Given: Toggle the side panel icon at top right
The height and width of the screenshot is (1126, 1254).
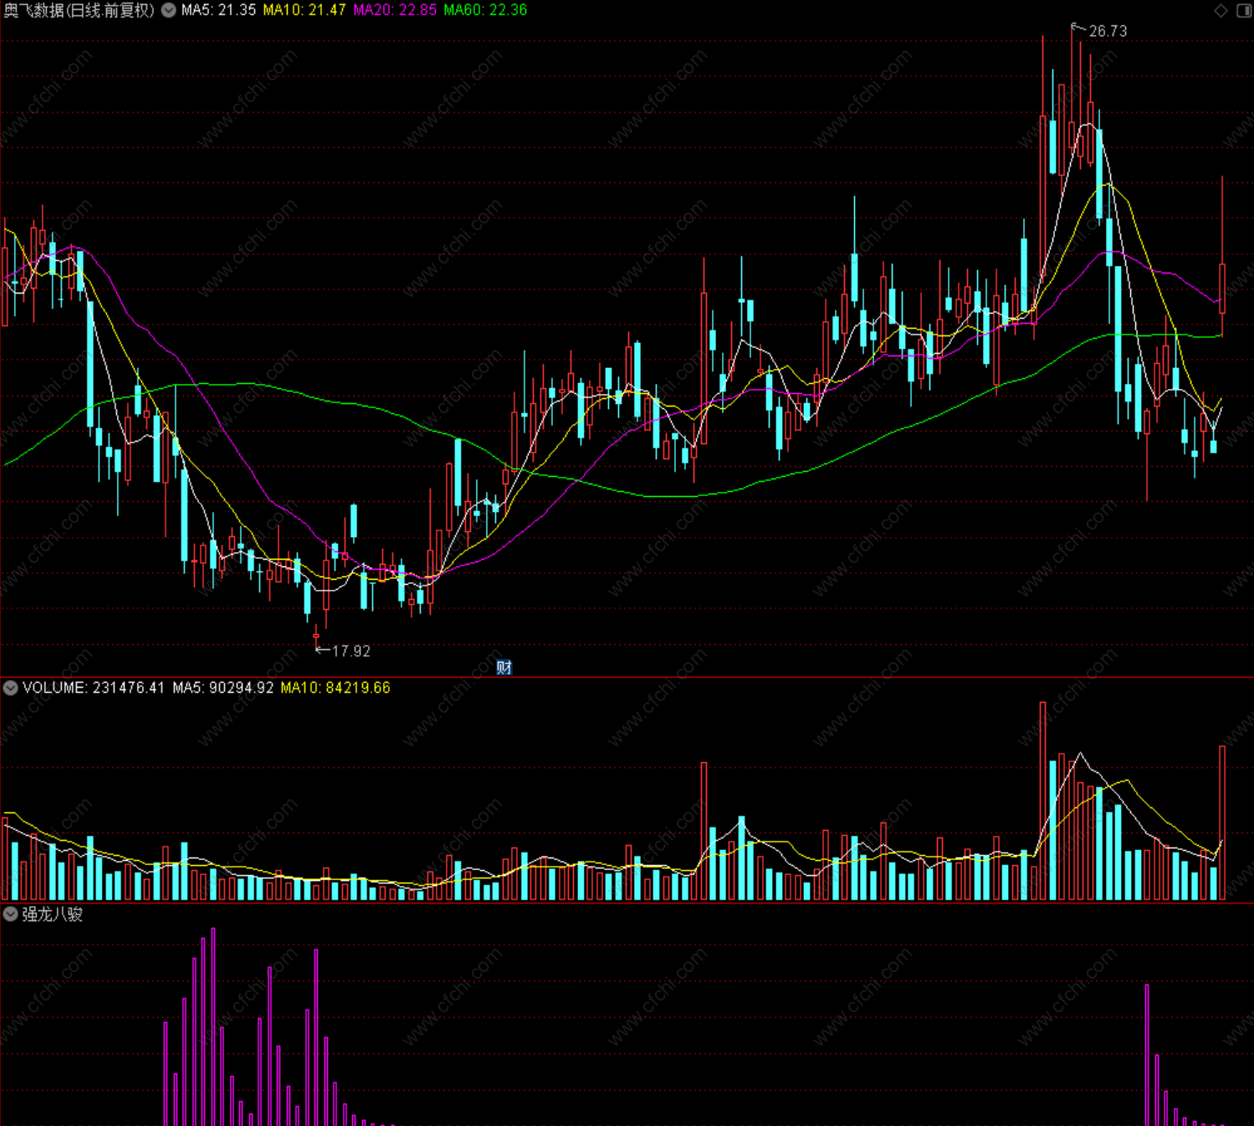Looking at the screenshot, I should tap(1244, 10).
